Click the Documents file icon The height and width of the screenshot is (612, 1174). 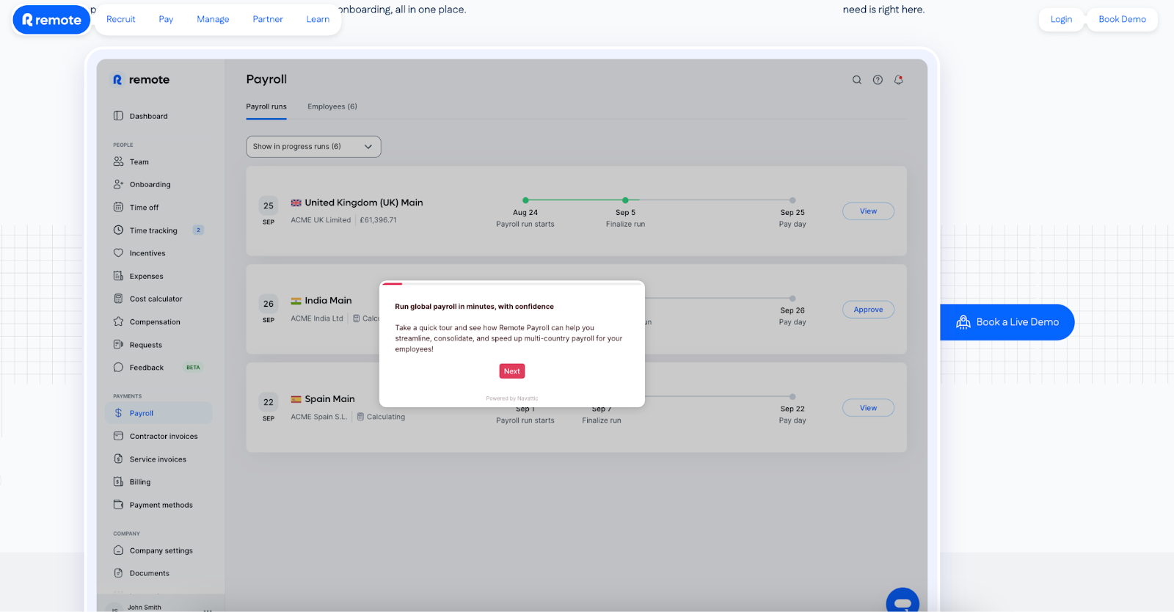coord(118,573)
